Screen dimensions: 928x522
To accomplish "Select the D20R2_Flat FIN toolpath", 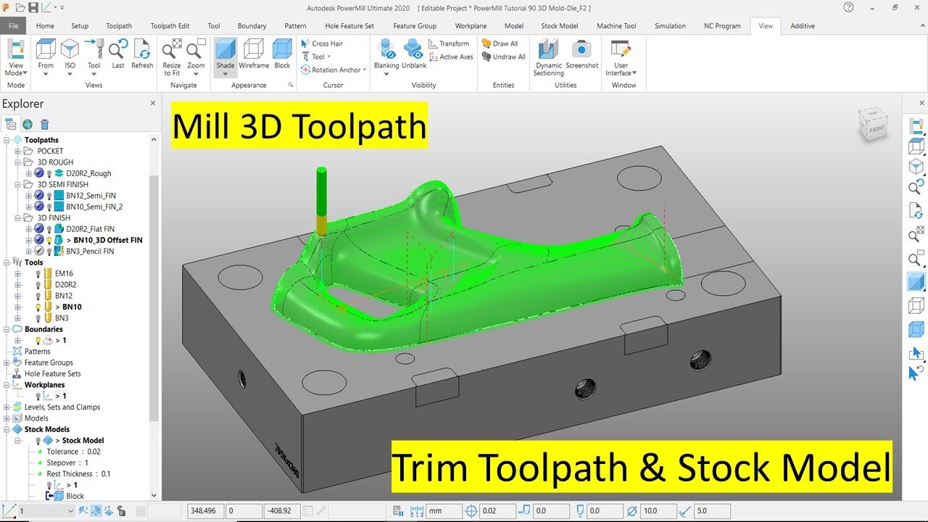I will click(x=90, y=229).
